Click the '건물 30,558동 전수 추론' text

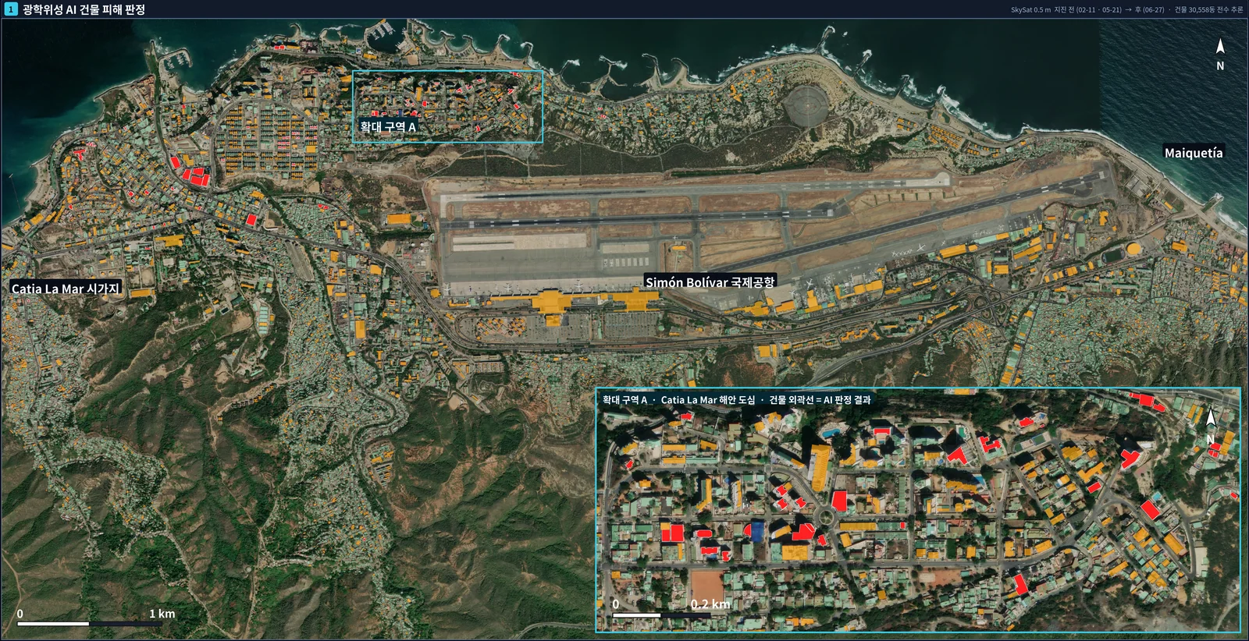point(1208,10)
